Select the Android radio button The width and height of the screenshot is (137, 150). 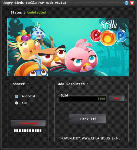(17, 96)
